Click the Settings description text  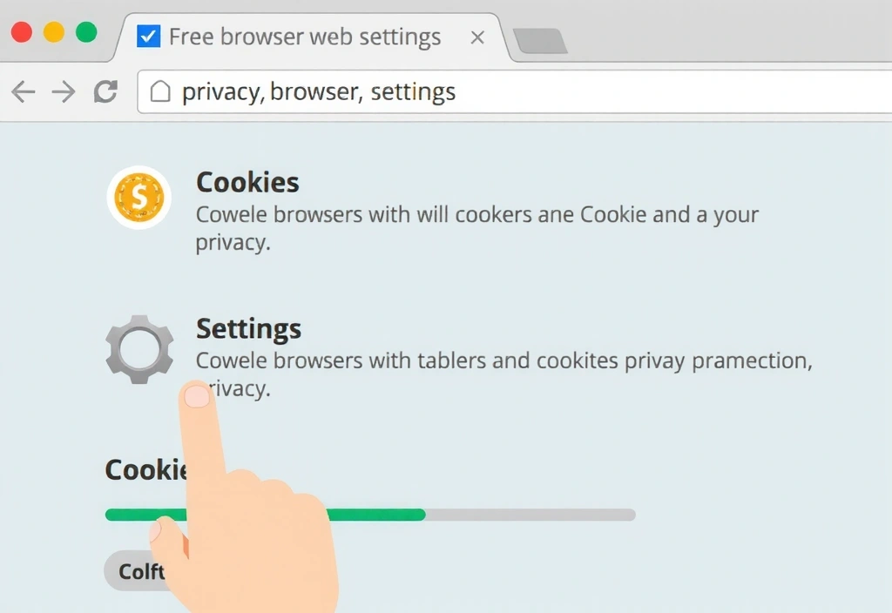503,360
